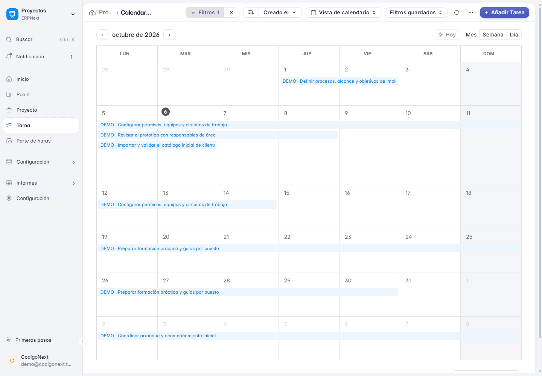Click the Pro... breadcrumb link
The width and height of the screenshot is (542, 376).
coord(106,12)
